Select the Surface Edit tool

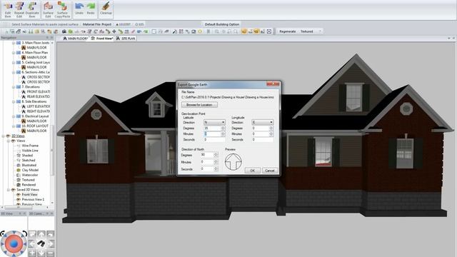[x=48, y=9]
